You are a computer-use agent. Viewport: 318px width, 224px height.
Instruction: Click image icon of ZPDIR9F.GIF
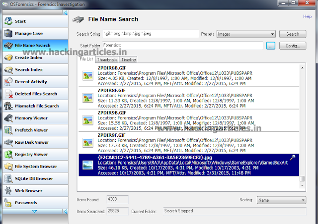point(88,143)
